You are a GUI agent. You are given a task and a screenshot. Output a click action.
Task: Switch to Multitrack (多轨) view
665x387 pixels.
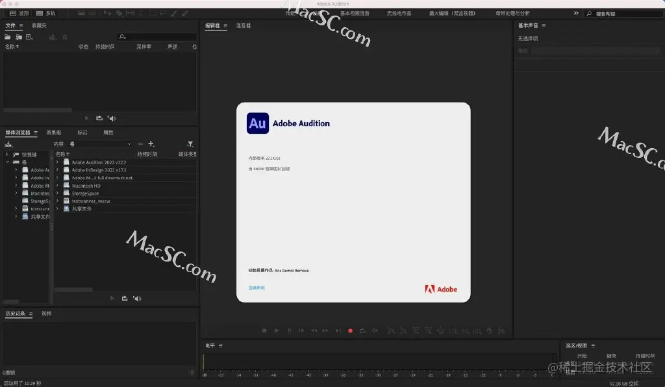click(46, 14)
